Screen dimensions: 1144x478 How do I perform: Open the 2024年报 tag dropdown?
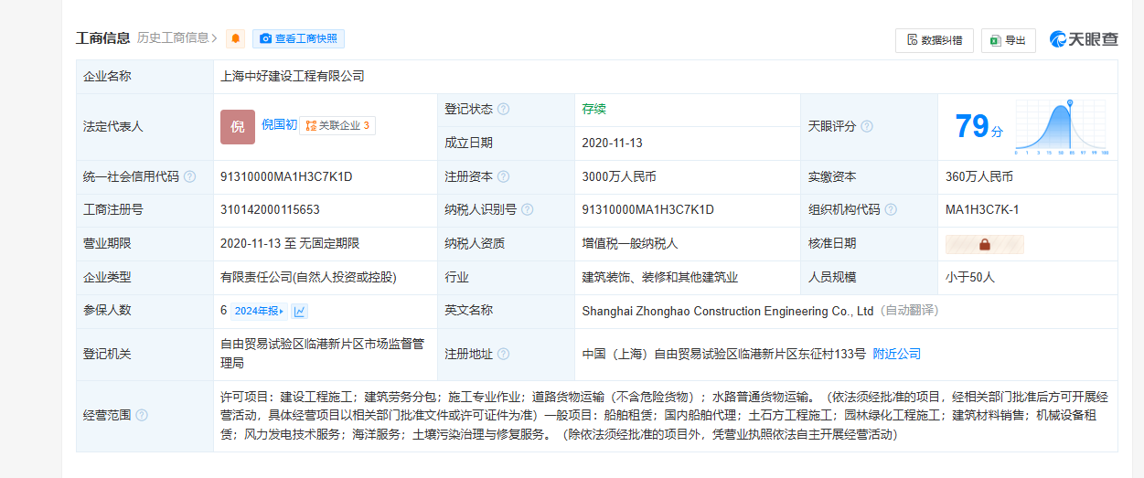(259, 311)
